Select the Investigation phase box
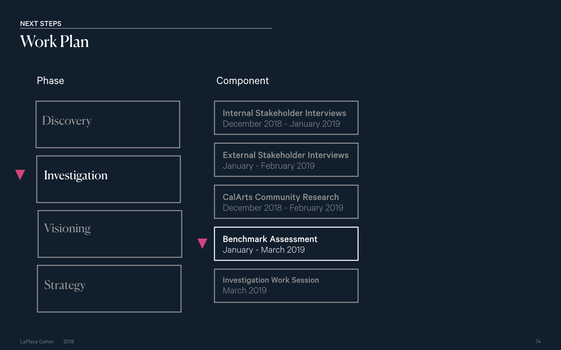The width and height of the screenshot is (561, 350). [109, 179]
